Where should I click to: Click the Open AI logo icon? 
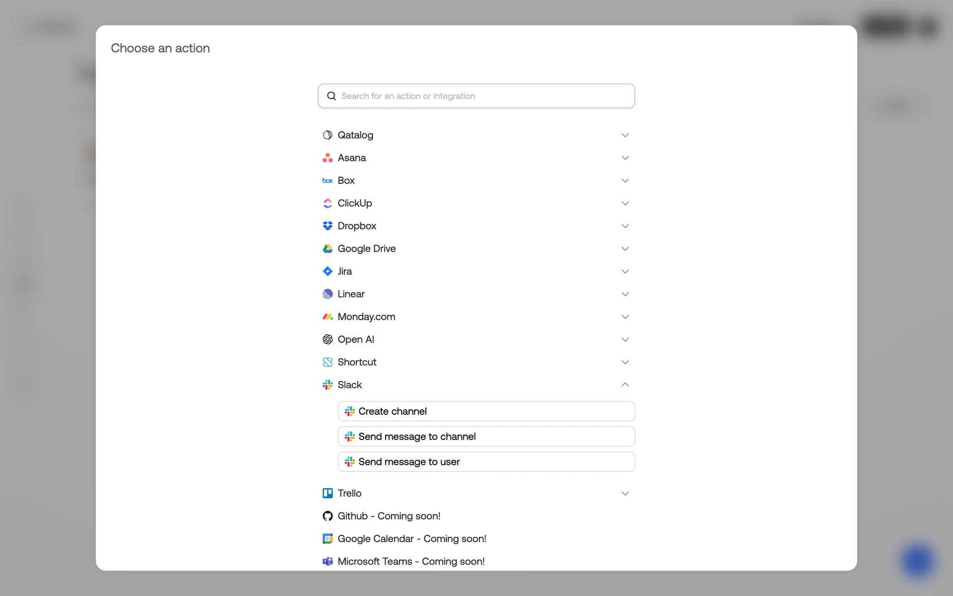(x=328, y=340)
